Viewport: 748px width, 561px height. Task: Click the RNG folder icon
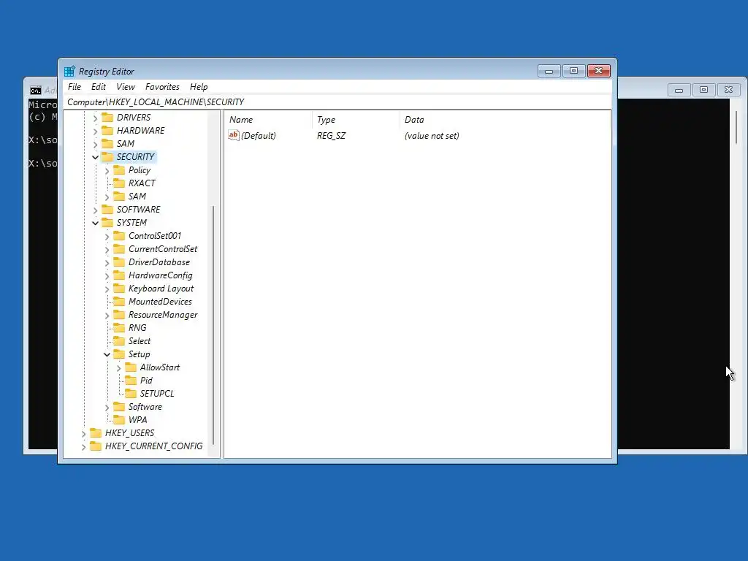tap(119, 328)
